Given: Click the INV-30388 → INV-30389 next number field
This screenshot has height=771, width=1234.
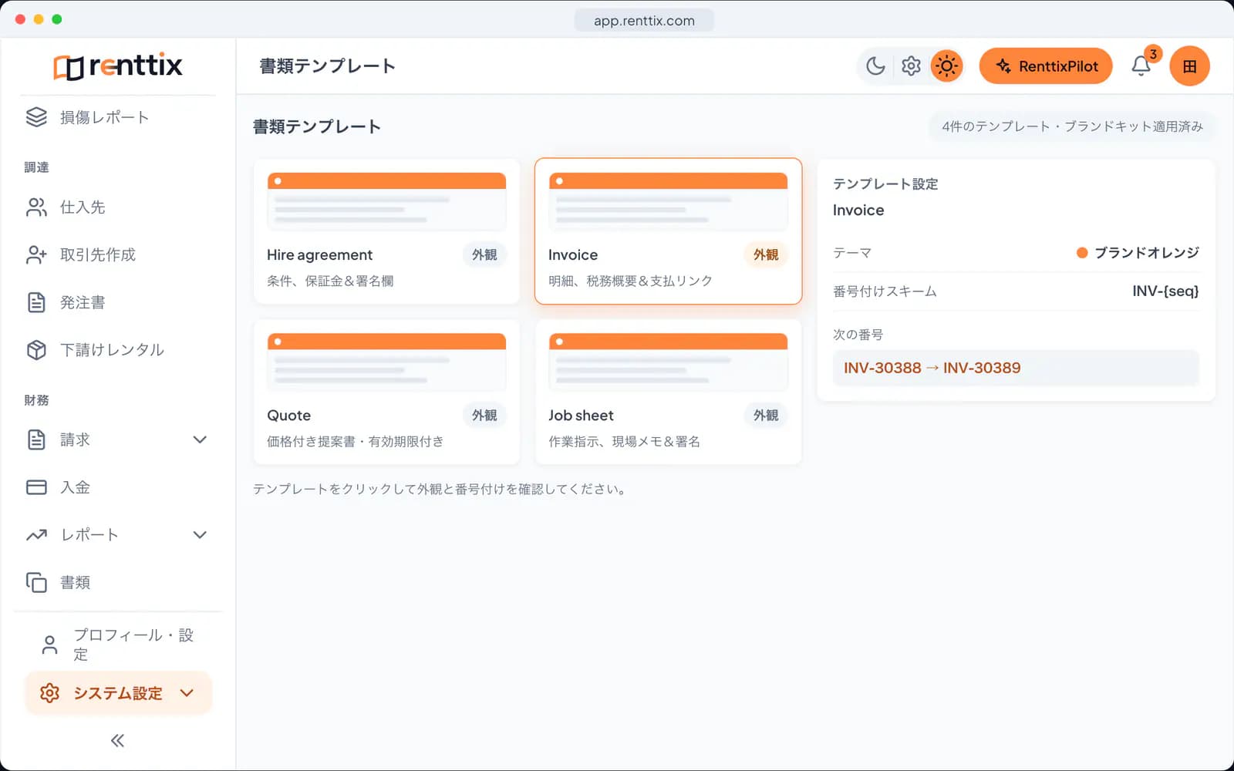Looking at the screenshot, I should [x=1016, y=368].
